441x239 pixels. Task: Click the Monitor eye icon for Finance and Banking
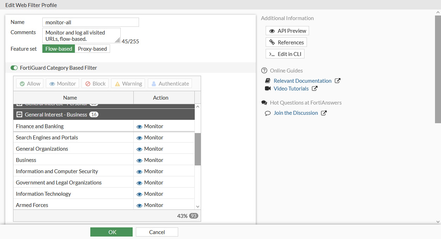pyautogui.click(x=139, y=126)
